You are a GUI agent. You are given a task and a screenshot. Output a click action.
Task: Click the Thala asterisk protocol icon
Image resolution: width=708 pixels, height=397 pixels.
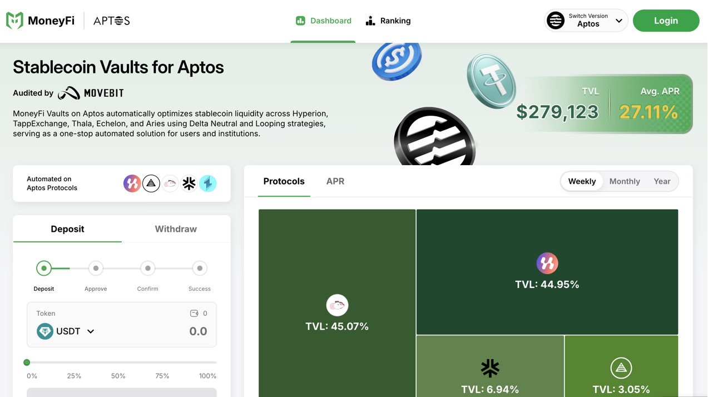[189, 183]
